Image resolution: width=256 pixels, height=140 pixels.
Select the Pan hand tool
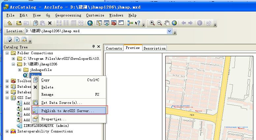point(167,23)
